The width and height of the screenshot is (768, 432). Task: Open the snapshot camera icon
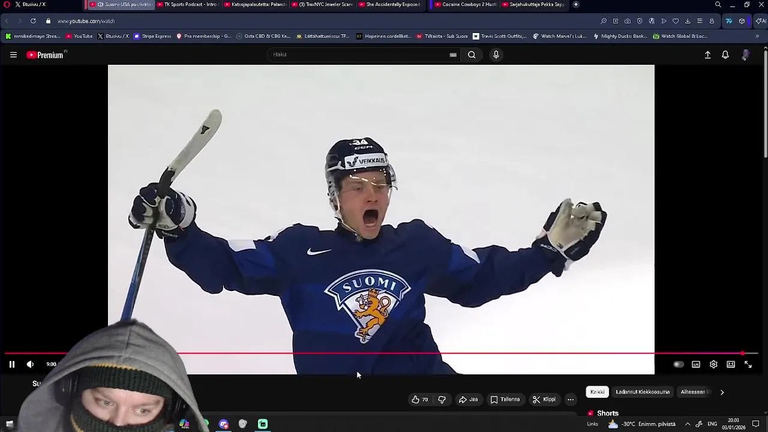tap(628, 21)
